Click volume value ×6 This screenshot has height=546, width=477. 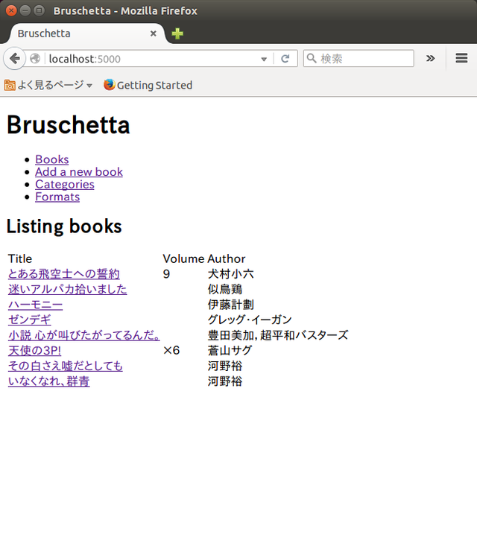(x=171, y=351)
